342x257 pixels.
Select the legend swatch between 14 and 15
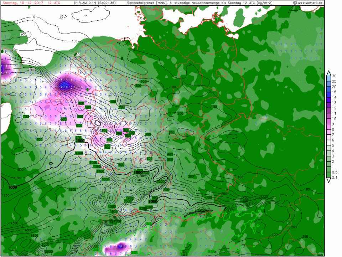328,94
